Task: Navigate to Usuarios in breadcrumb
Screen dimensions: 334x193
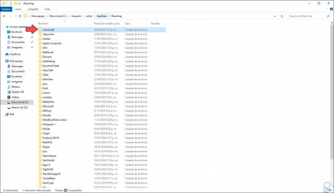Action: 76,16
